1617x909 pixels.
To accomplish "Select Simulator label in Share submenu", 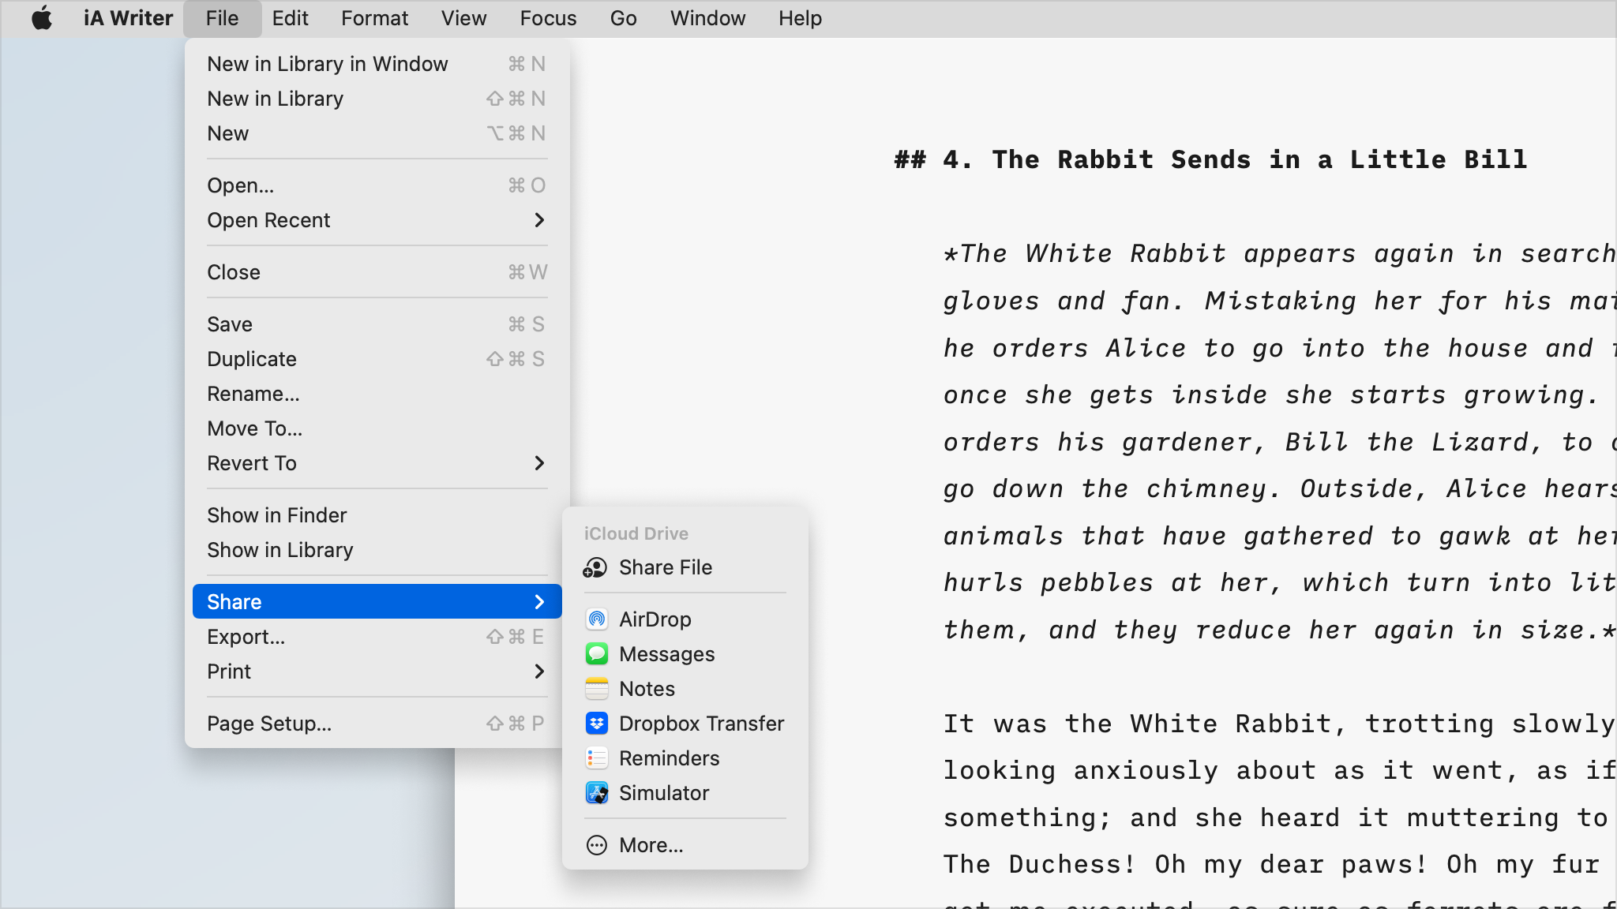I will pos(664,793).
